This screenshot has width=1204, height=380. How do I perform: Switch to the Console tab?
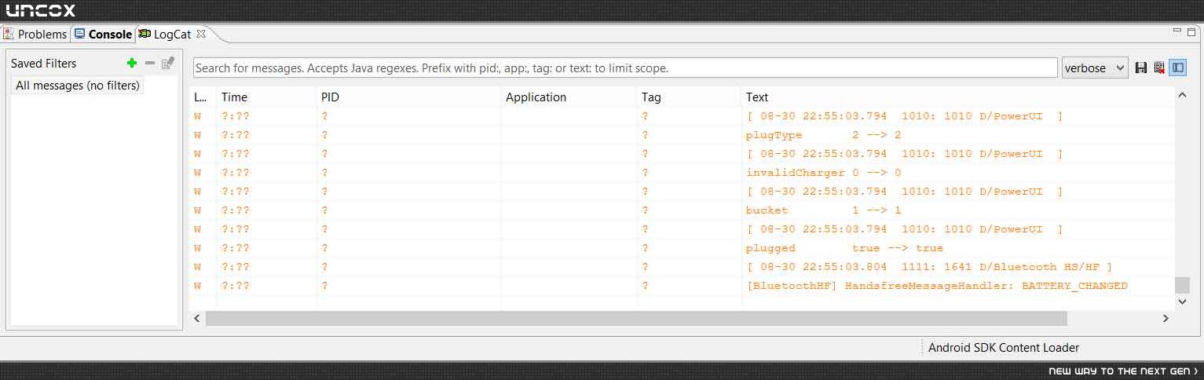[103, 35]
